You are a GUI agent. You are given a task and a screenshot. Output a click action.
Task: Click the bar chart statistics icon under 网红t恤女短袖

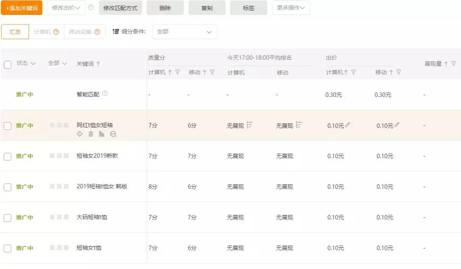102,133
